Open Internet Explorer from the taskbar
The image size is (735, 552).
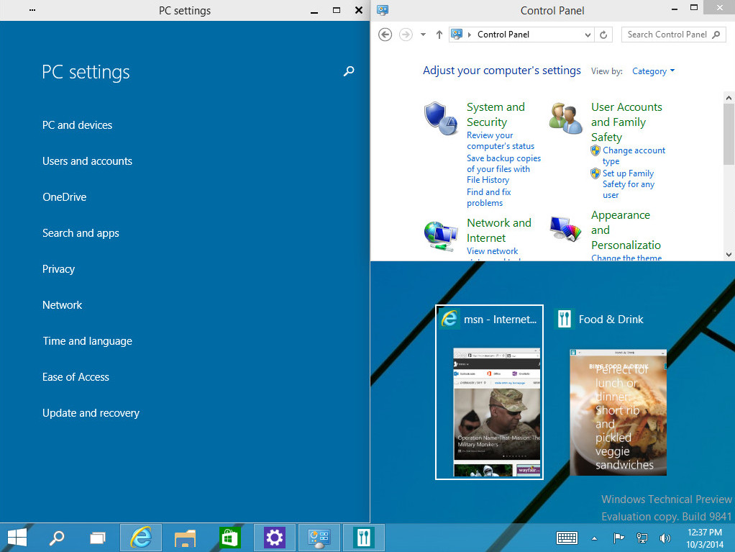(141, 538)
